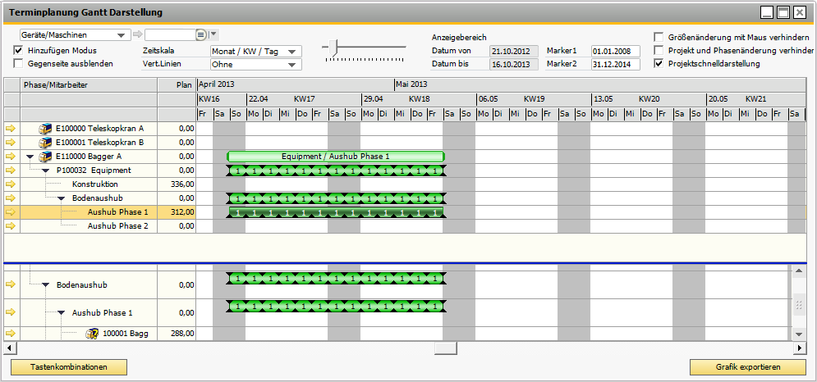The image size is (817, 382).
Task: Click the horizontal scrollbar thumb
Action: point(446,347)
